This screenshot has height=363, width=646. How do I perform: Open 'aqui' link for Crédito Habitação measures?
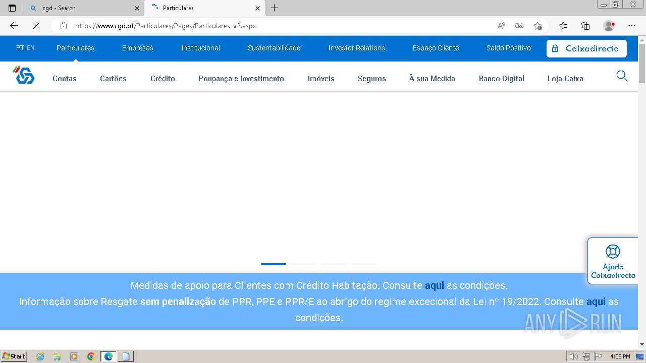pos(435,285)
